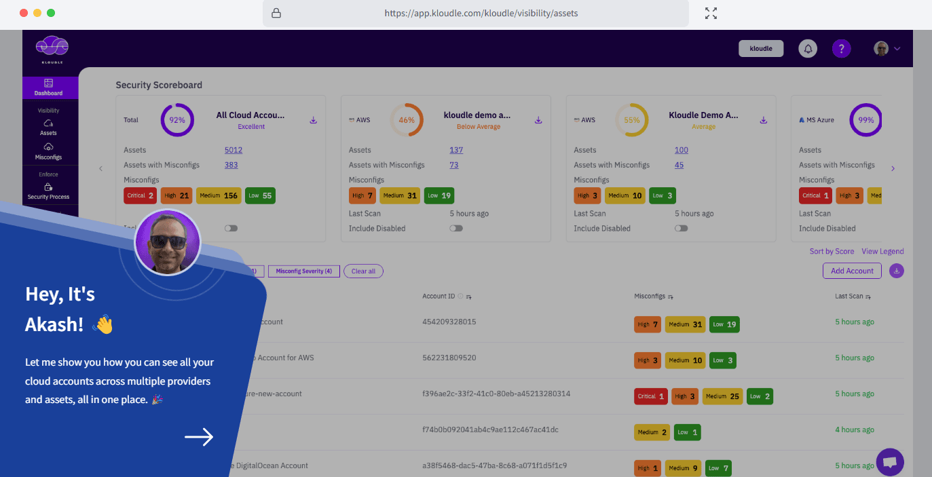Open the chat support bubble

click(x=890, y=462)
